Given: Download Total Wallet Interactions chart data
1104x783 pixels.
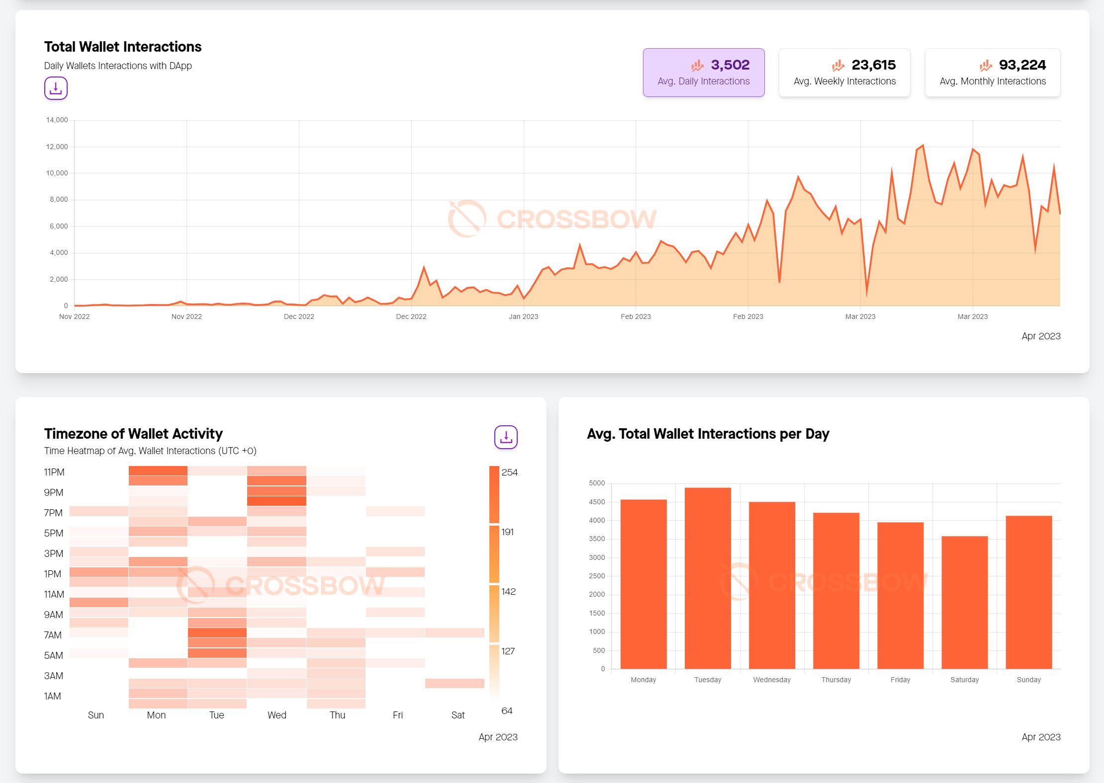Looking at the screenshot, I should 56,88.
